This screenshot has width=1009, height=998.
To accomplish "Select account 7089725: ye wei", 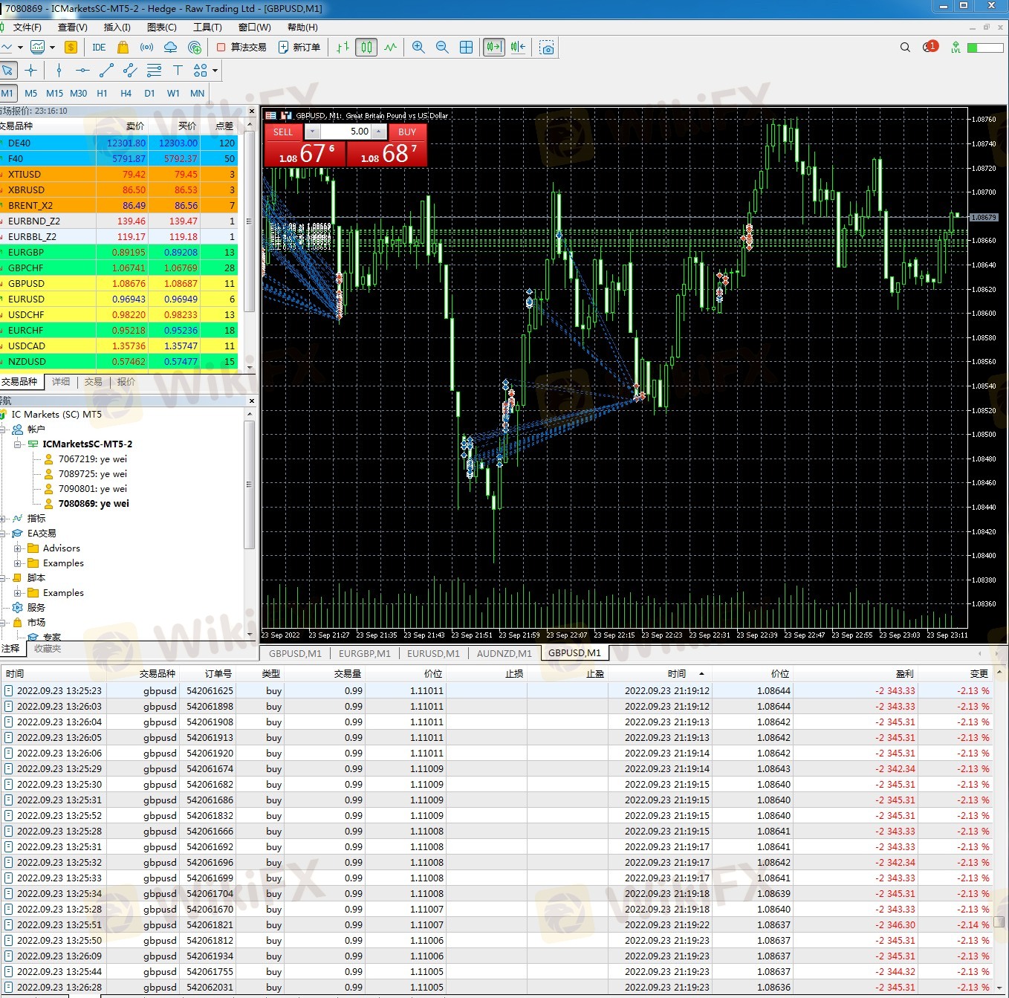I will (x=92, y=473).
